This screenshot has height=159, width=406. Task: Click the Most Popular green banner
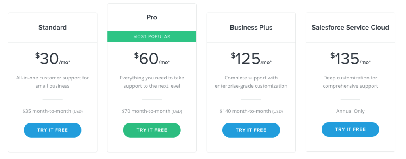(152, 36)
